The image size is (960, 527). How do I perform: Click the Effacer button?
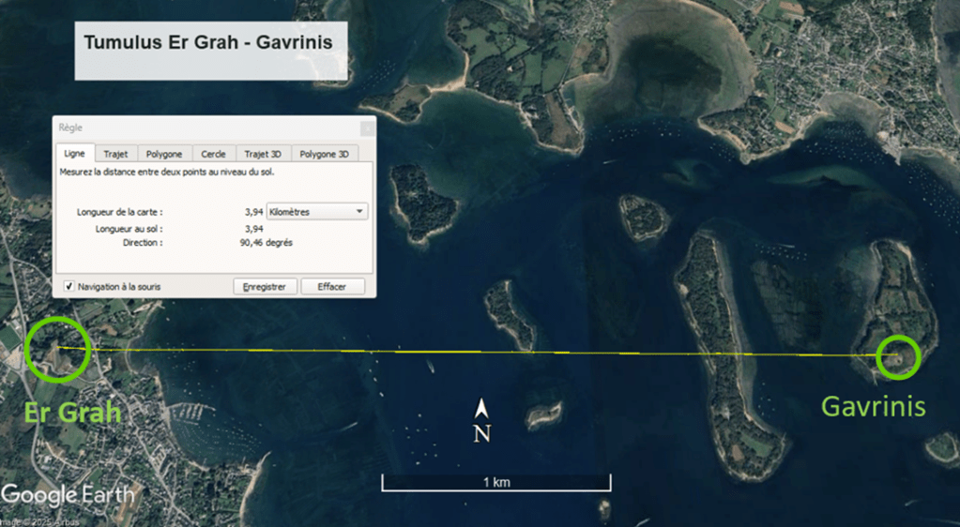(x=332, y=286)
